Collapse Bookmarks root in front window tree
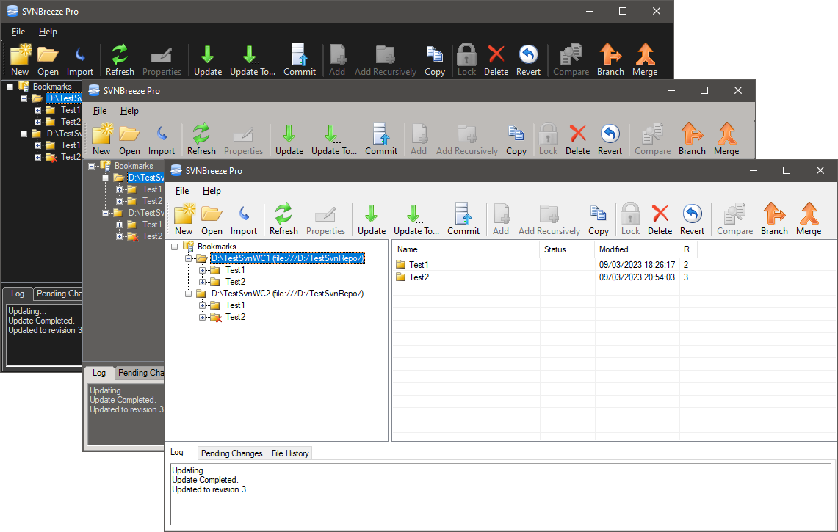The height and width of the screenshot is (532, 838). pos(174,247)
